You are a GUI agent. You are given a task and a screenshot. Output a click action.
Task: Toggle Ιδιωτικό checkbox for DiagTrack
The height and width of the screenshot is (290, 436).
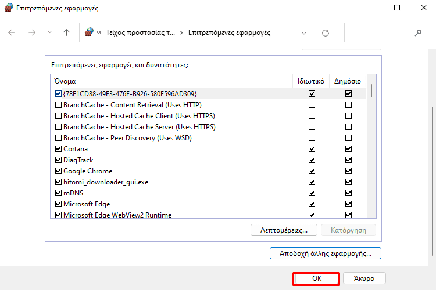coord(312,160)
